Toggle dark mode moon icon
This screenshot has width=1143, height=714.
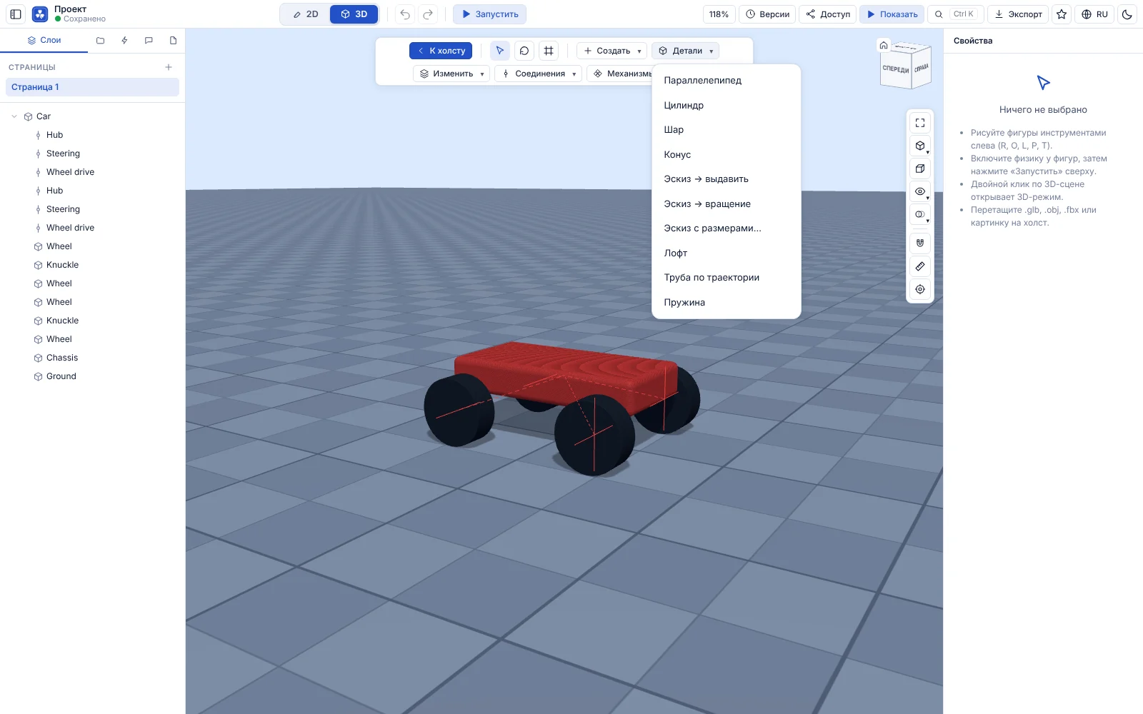[1127, 14]
